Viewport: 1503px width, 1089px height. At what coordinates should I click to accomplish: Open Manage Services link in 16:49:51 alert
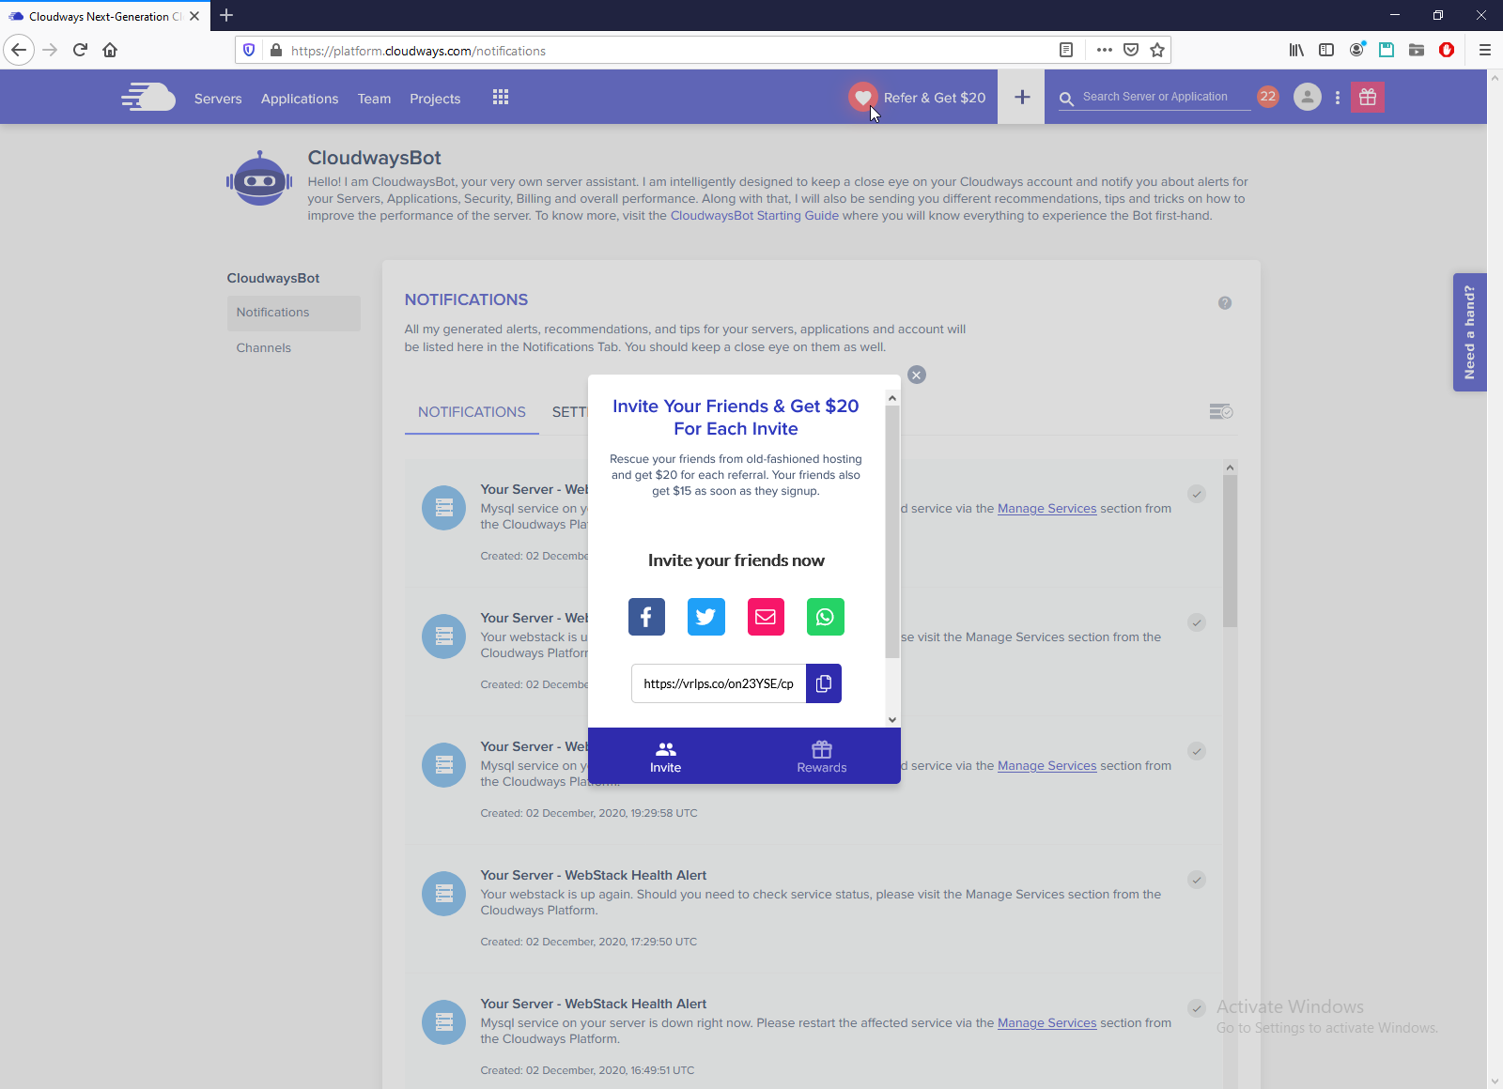pos(1046,1023)
